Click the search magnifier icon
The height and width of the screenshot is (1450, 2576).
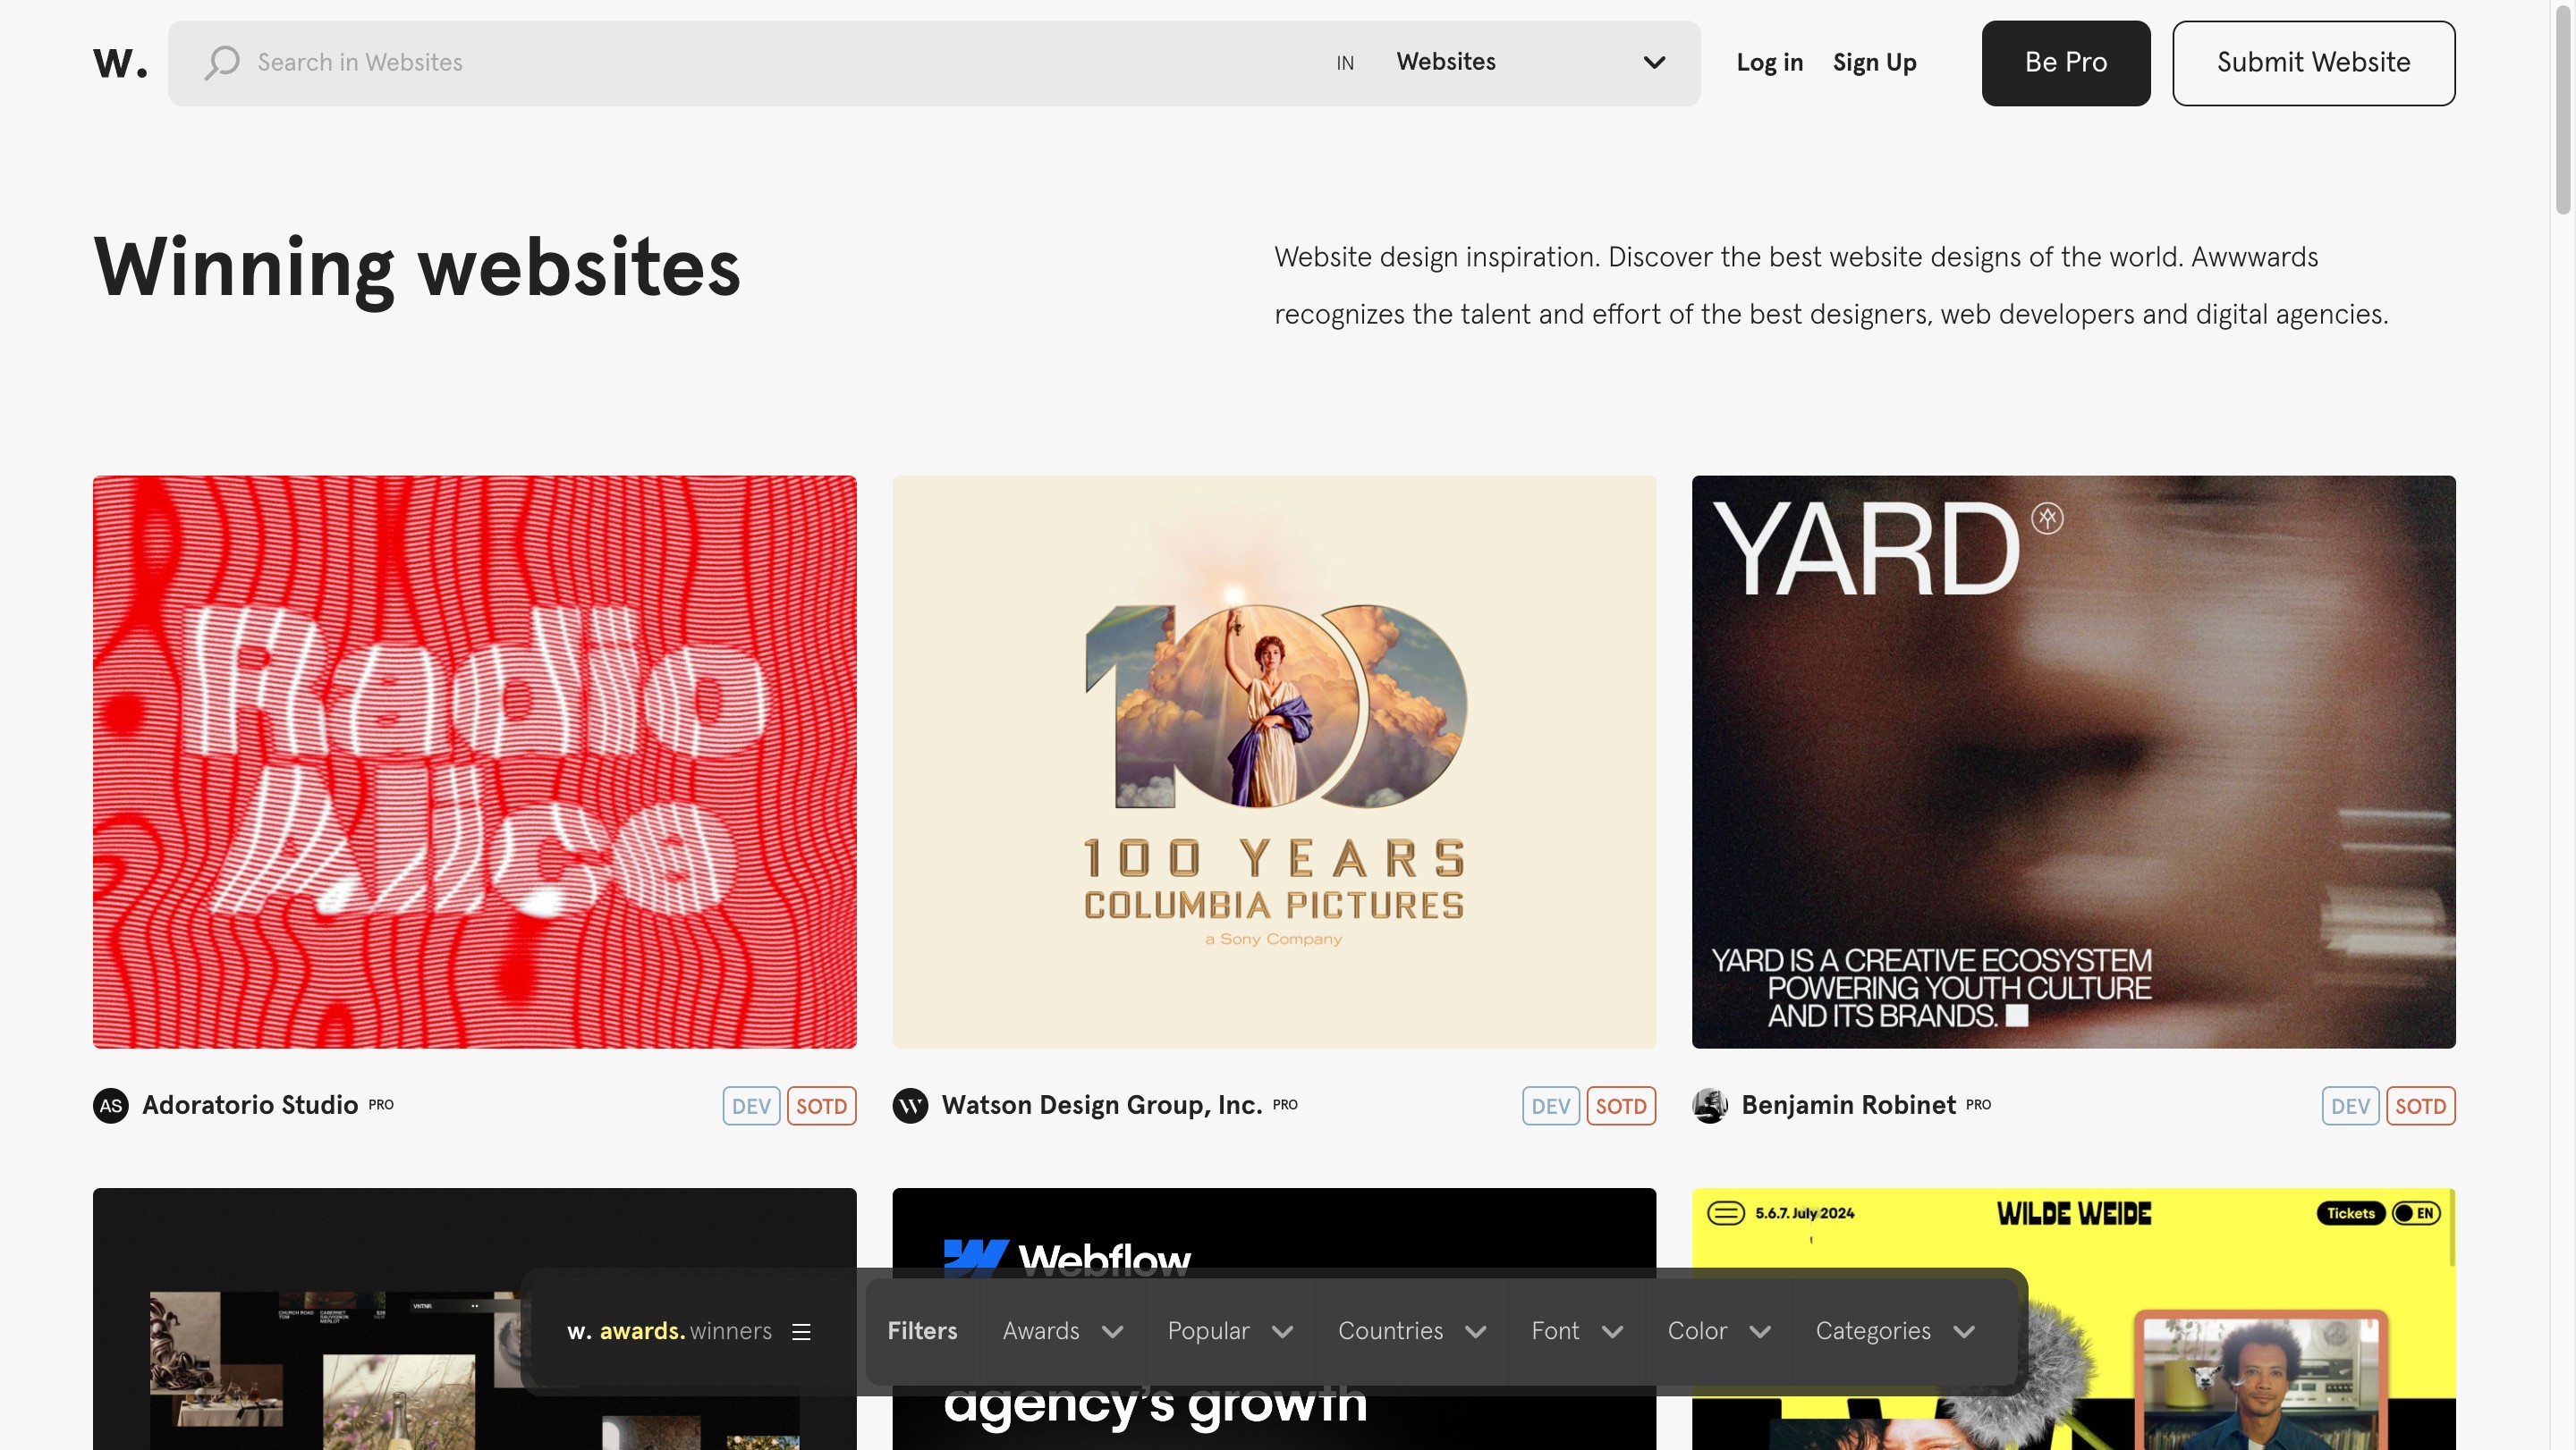coord(222,63)
